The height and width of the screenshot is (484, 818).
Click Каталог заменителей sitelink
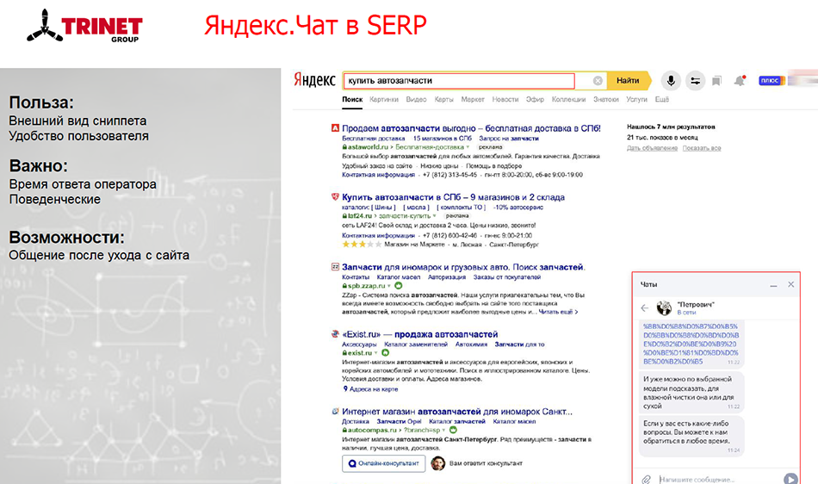tap(416, 344)
